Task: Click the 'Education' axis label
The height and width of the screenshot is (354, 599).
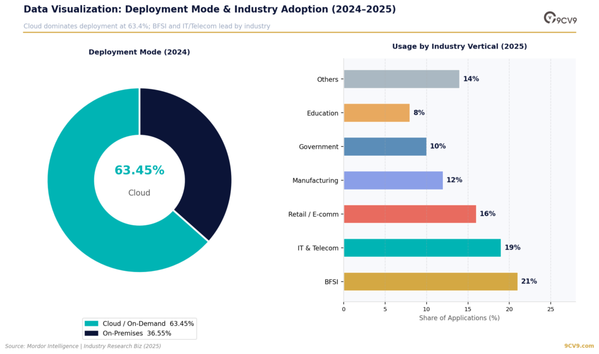Action: (322, 113)
